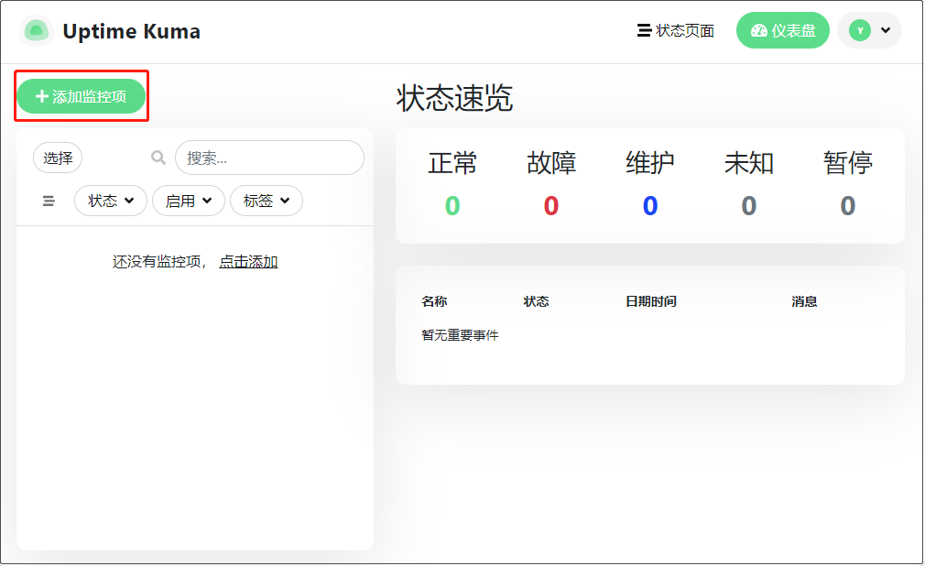
Task: Click the 正常 count value
Action: 452,206
